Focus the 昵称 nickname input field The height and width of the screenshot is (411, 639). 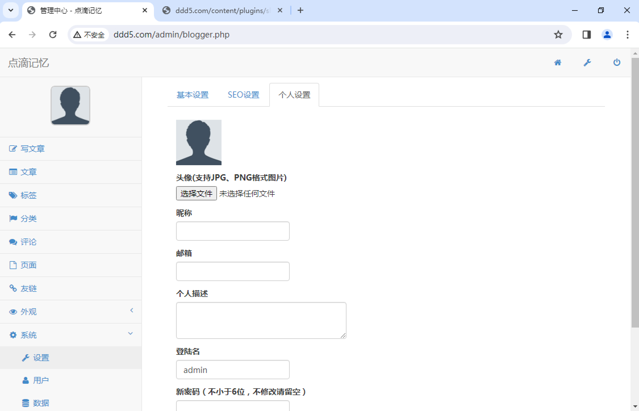233,231
